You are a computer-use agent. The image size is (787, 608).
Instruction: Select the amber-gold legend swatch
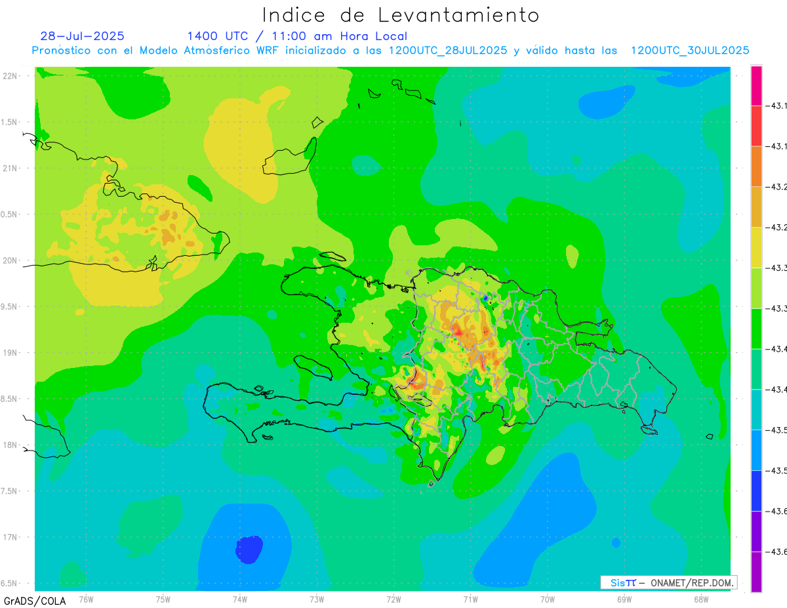(756, 207)
